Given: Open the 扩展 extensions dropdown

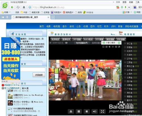Looking at the screenshot, I should point(127,12).
